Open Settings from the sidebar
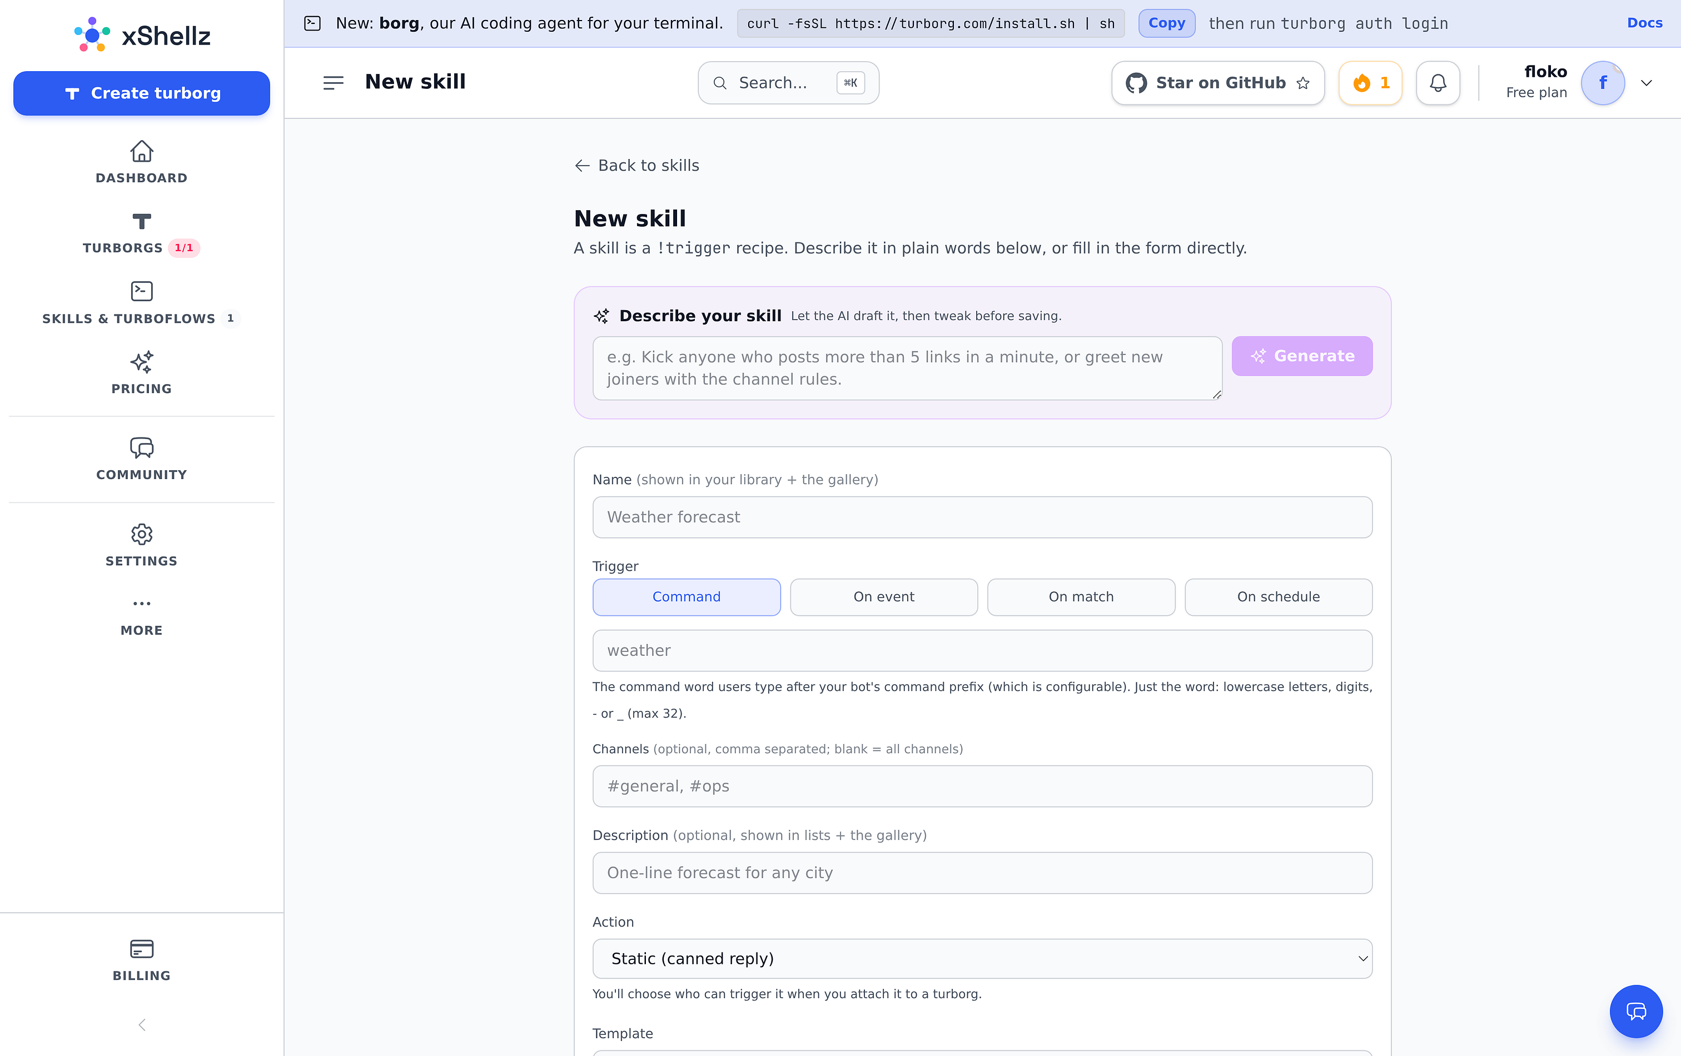The image size is (1681, 1056). (x=142, y=546)
